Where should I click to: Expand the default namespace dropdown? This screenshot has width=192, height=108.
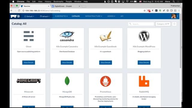click(45, 16)
